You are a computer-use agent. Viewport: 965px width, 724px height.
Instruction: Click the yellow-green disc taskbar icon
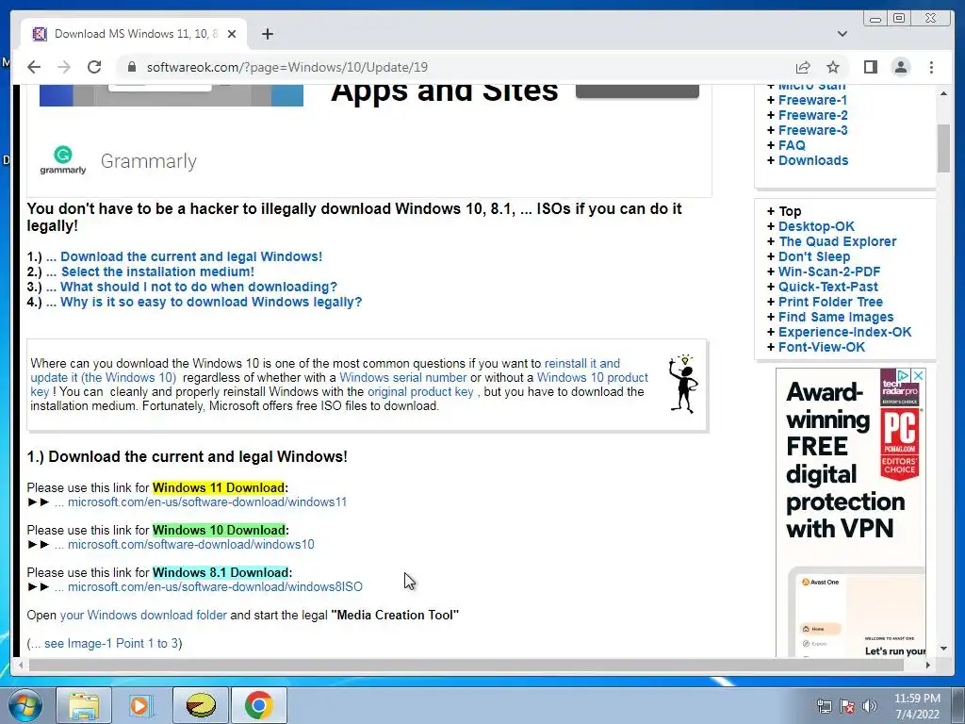(201, 705)
